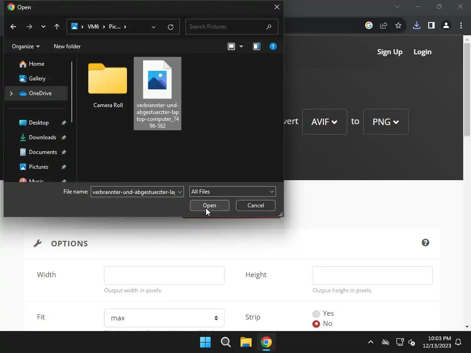
Task: Expand File name history dropdown
Action: (180, 192)
